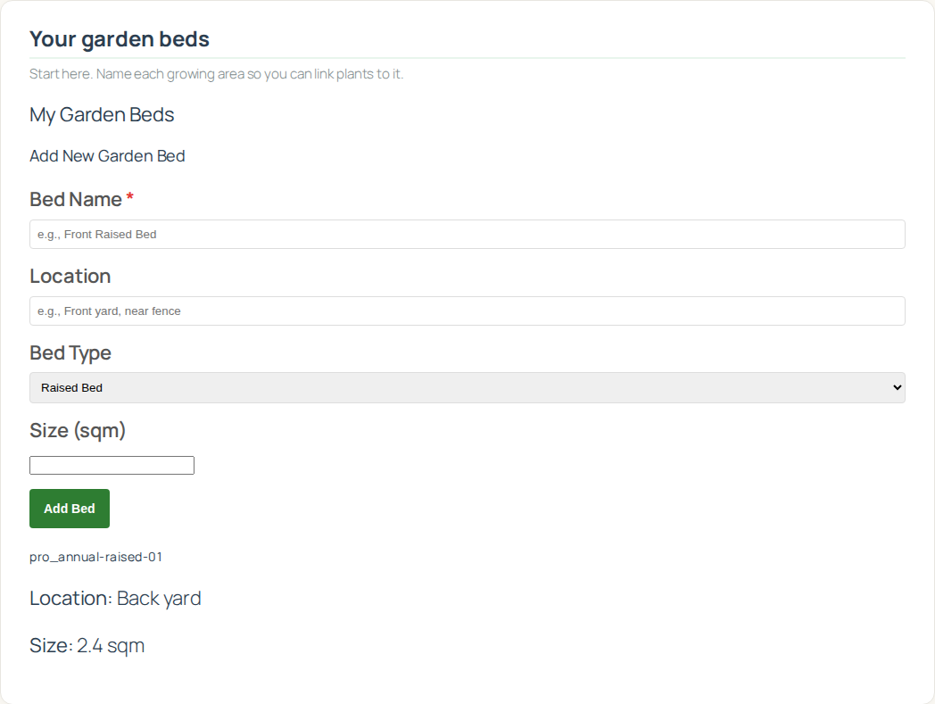Click the 'Size (sqm)' field label
935x704 pixels.
tap(78, 430)
